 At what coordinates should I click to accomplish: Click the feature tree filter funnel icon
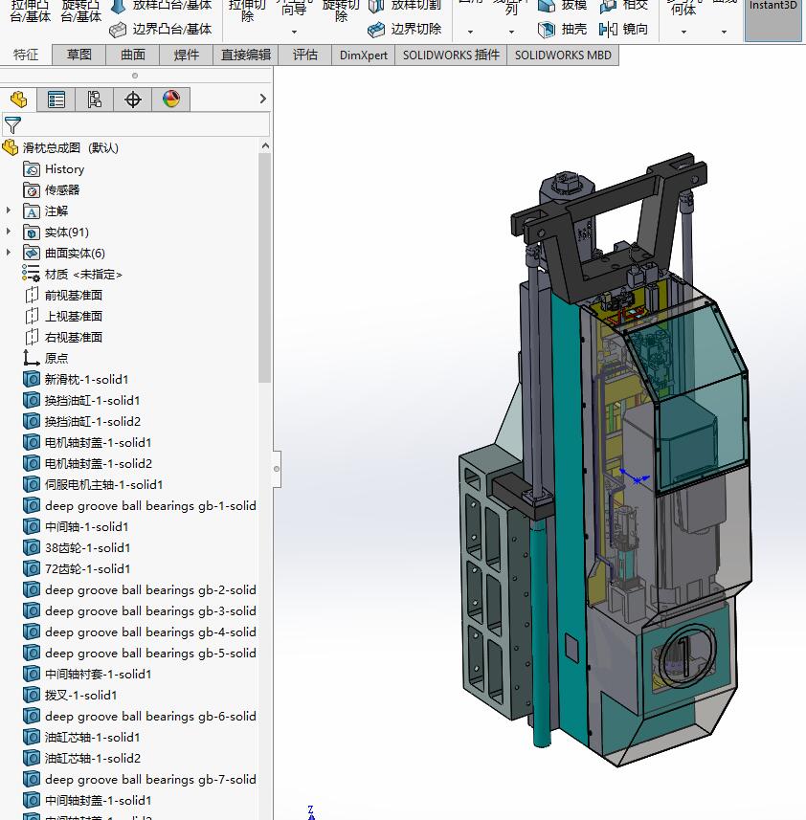click(x=12, y=124)
